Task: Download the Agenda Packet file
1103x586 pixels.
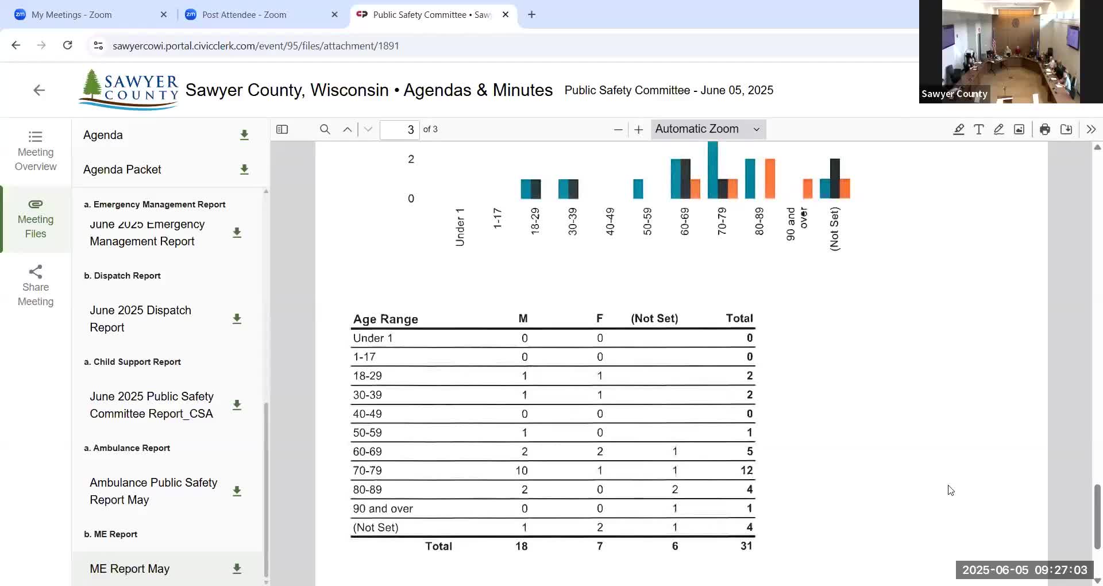Action: click(244, 169)
